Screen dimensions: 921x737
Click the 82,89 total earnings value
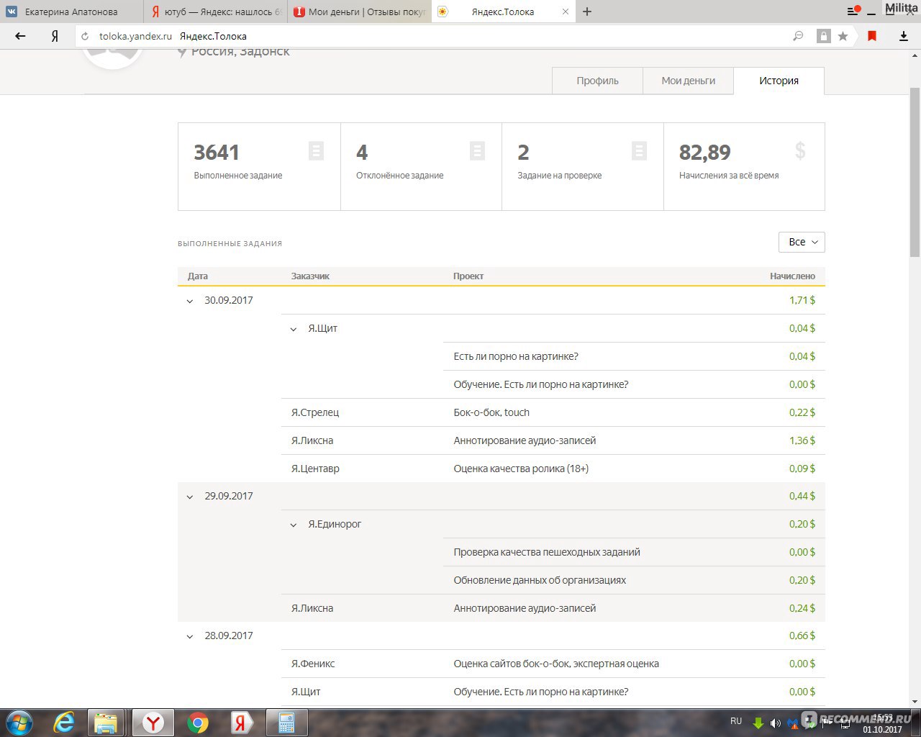(x=705, y=153)
